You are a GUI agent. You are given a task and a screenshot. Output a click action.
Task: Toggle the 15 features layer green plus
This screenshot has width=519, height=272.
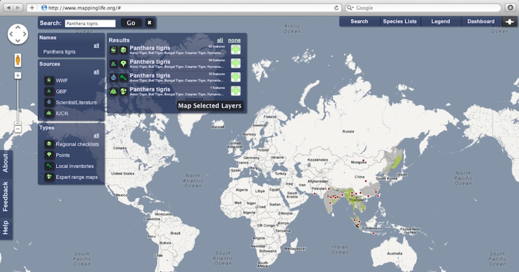235,78
